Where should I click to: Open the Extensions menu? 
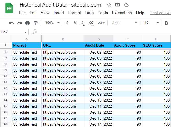(x=122, y=13)
